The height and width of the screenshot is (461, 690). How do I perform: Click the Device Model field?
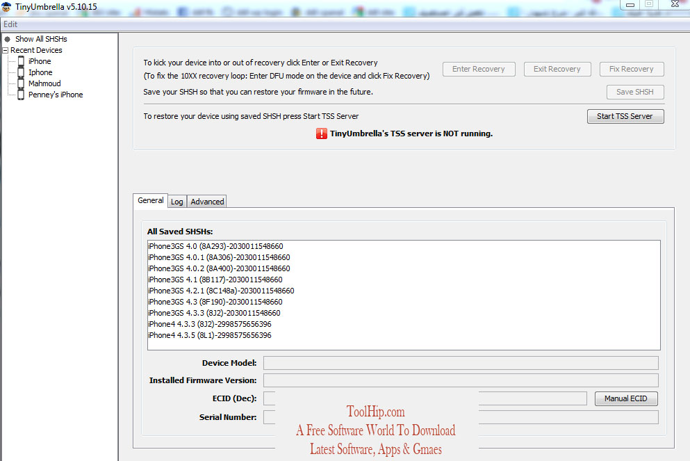[x=461, y=363]
